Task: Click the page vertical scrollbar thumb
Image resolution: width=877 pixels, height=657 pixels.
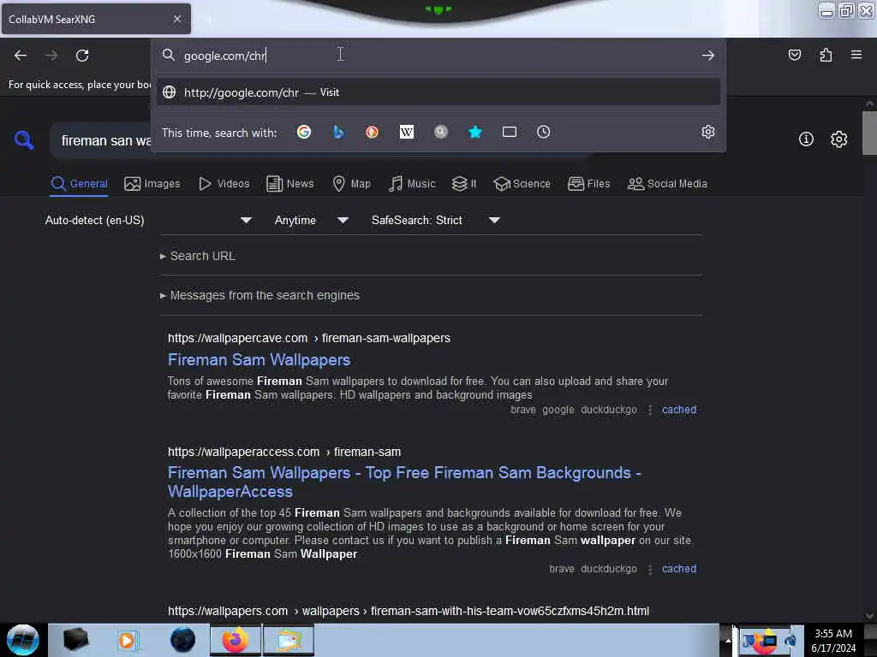Action: tap(869, 133)
